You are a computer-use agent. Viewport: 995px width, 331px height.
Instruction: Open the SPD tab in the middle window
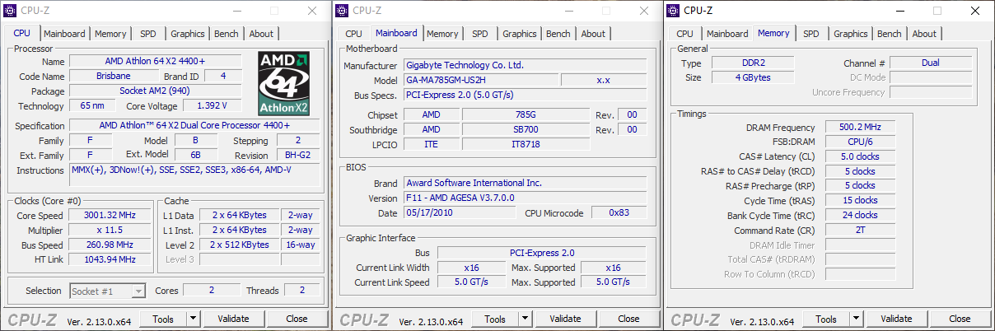click(480, 34)
